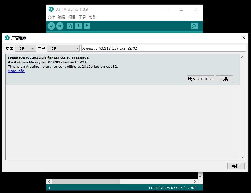Click the library list scroll up arrow

(242, 57)
